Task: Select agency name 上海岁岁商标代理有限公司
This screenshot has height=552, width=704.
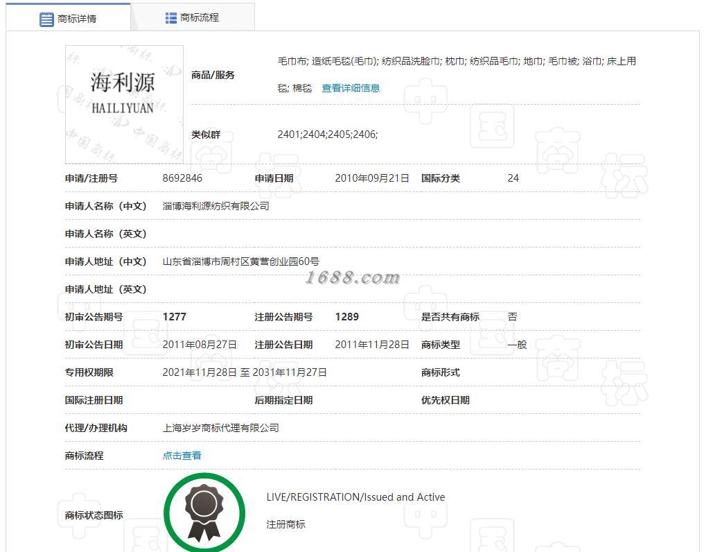Action: (221, 428)
